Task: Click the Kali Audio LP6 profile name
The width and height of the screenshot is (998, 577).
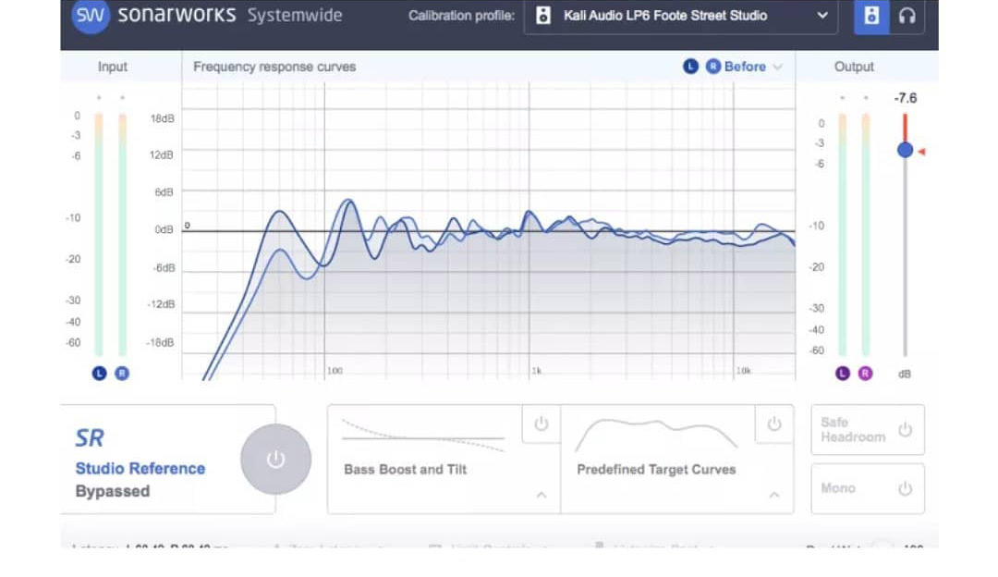Action: [x=665, y=16]
